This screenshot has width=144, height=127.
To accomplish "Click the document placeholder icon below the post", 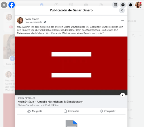I will coord(71,124).
